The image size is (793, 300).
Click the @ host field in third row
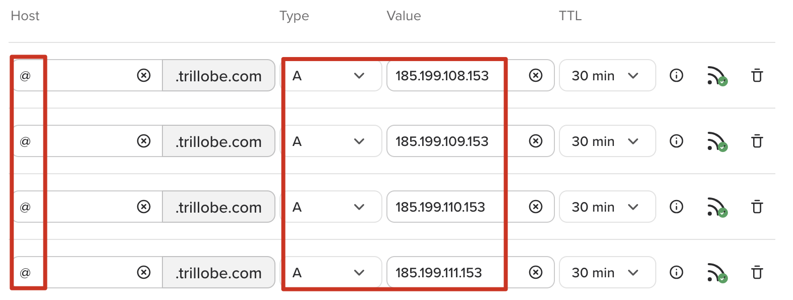pos(76,207)
